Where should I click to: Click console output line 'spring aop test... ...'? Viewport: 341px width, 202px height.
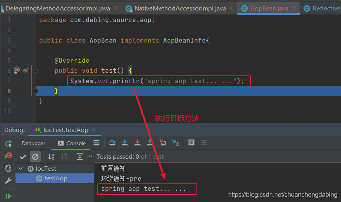[144, 189]
